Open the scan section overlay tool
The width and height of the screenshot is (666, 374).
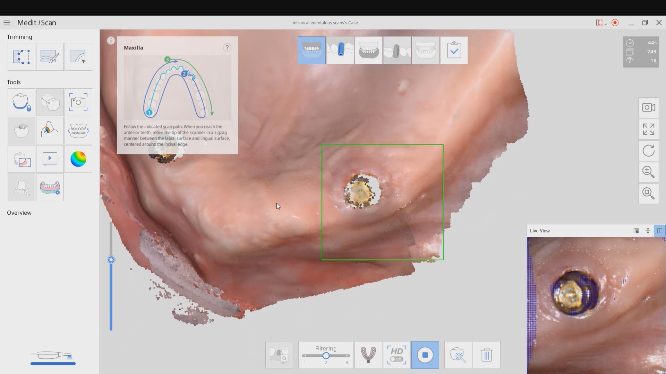click(22, 159)
